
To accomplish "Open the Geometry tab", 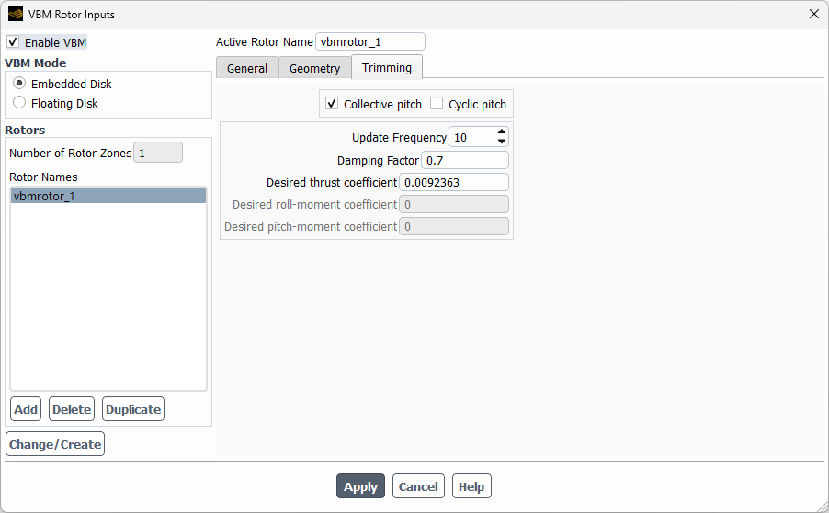I will point(314,68).
